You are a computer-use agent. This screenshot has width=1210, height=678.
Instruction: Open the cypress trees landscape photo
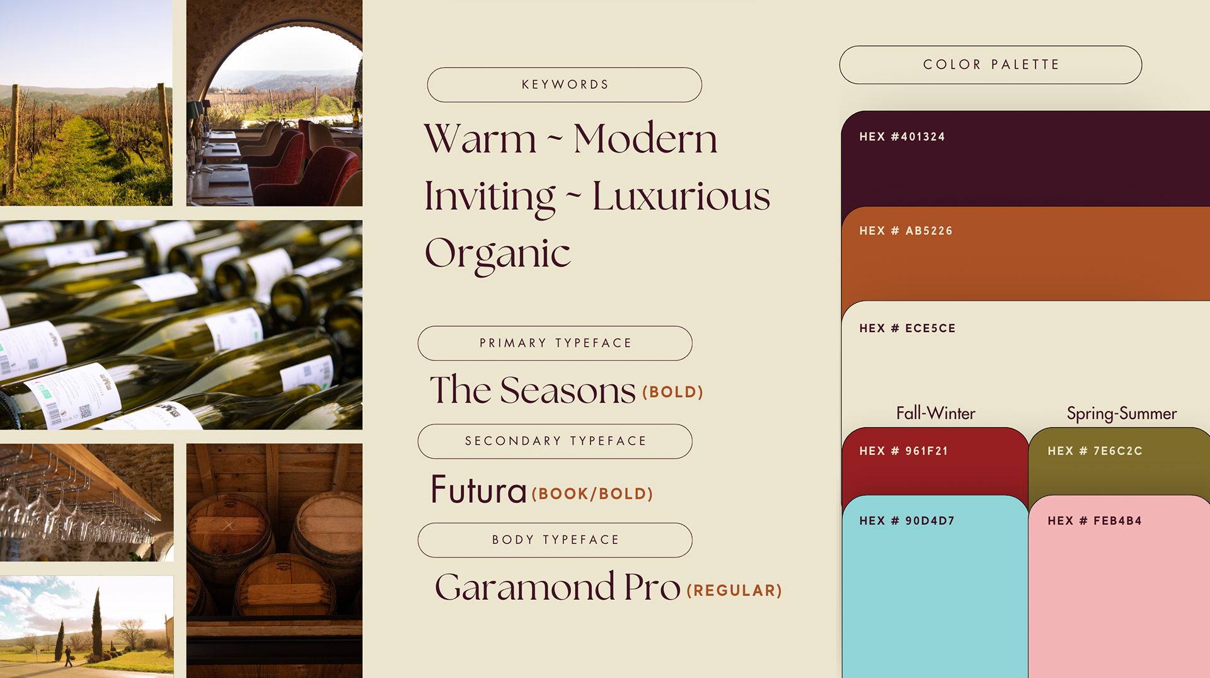(86, 626)
